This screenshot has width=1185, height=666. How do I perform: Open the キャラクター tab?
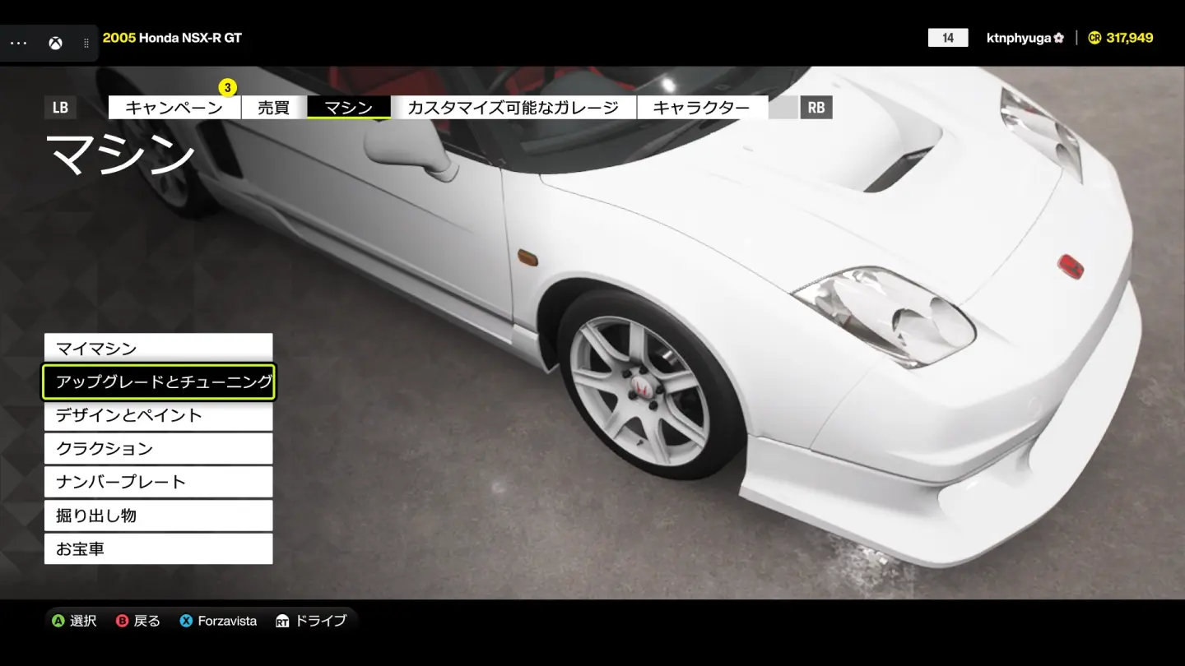pyautogui.click(x=702, y=108)
